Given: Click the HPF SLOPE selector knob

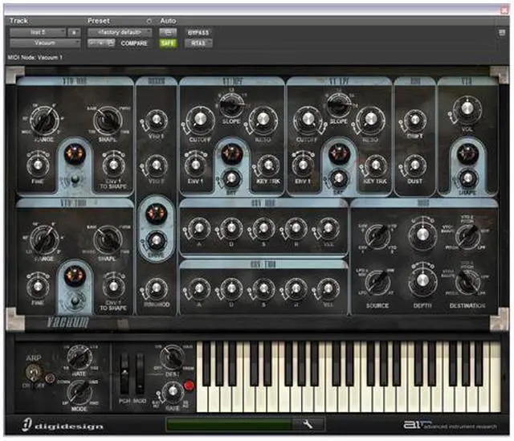Looking at the screenshot, I should click(x=231, y=104).
